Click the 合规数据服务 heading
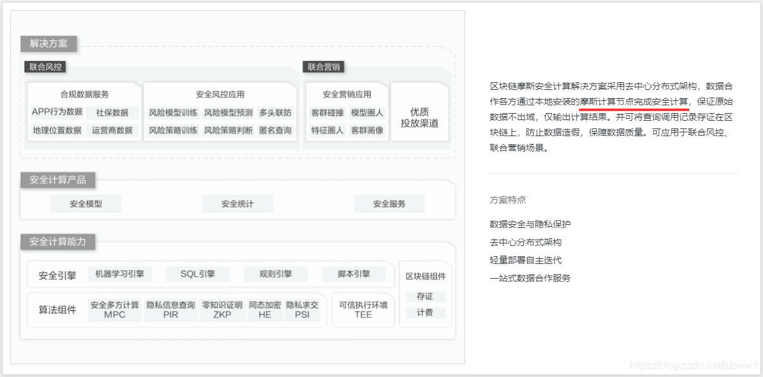763x377 pixels. pyautogui.click(x=85, y=94)
